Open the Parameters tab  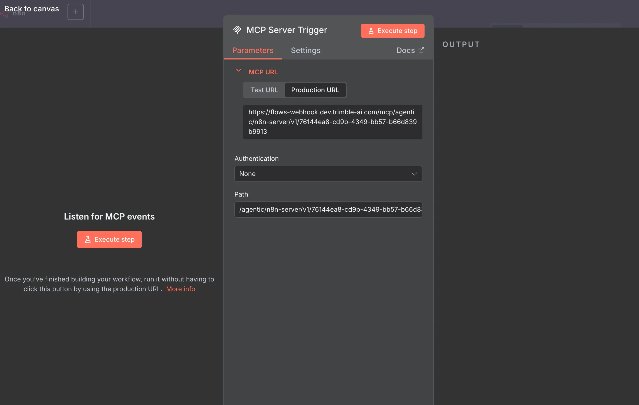[253, 50]
